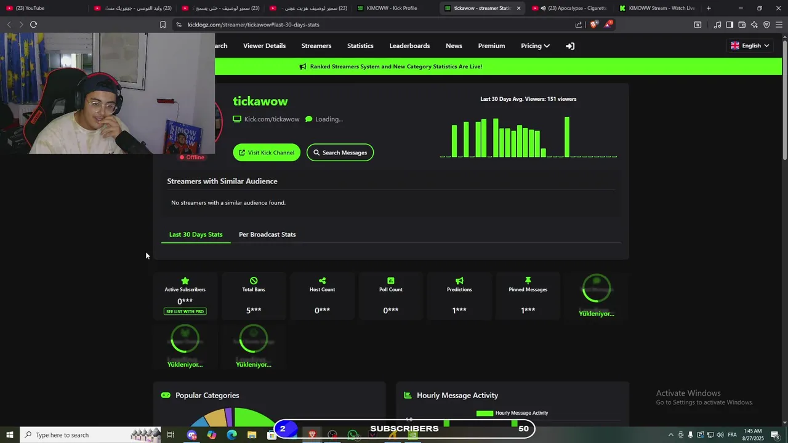Click the Host Count share icon
This screenshot has width=788, height=443.
pyautogui.click(x=322, y=281)
